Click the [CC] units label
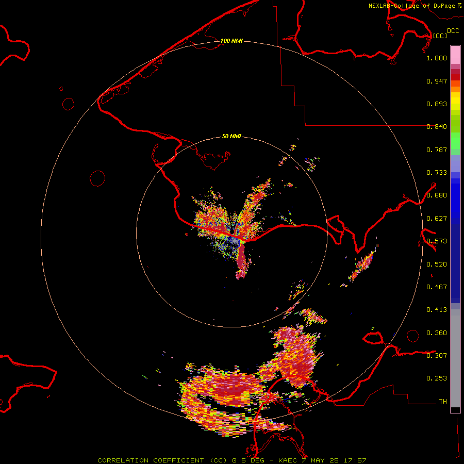464x464 pixels. coord(440,36)
